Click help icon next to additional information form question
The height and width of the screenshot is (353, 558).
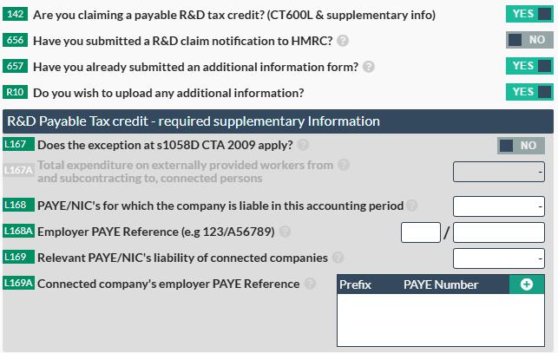pos(369,67)
